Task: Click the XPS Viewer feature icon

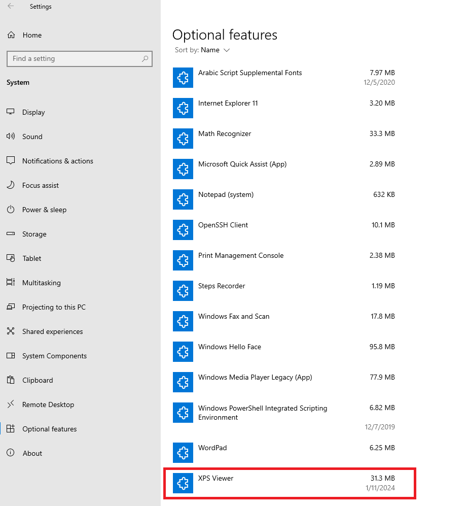Action: [x=183, y=484]
